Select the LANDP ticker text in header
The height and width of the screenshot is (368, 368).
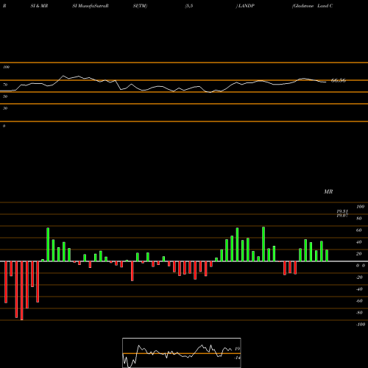click(x=247, y=6)
